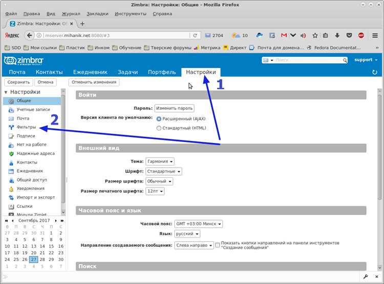Open Нет на работе settings section

pyautogui.click(x=31, y=145)
